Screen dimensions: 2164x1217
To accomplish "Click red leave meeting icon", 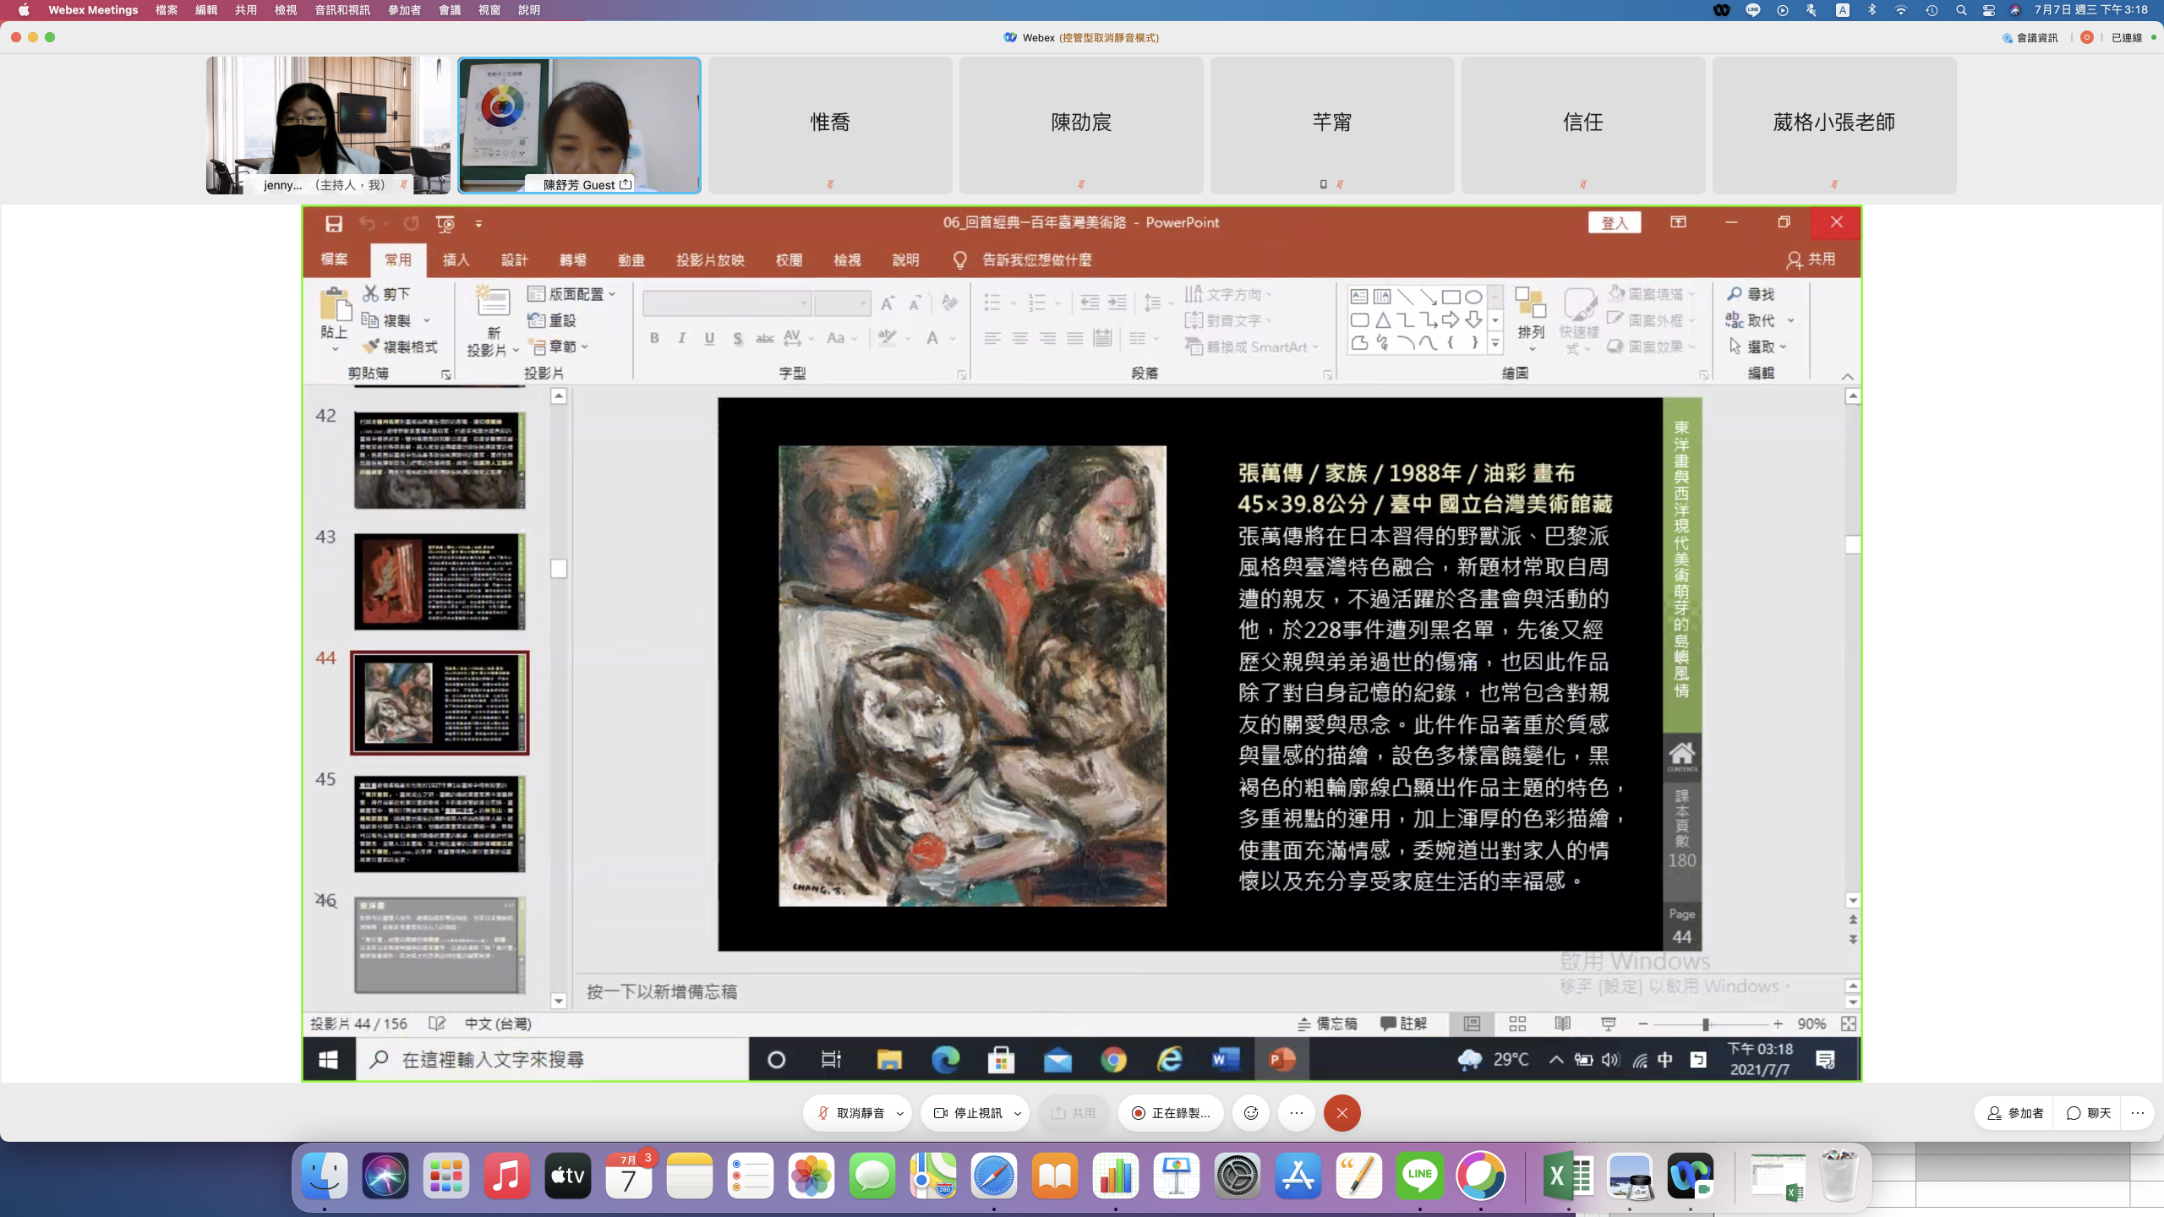I will (1342, 1113).
